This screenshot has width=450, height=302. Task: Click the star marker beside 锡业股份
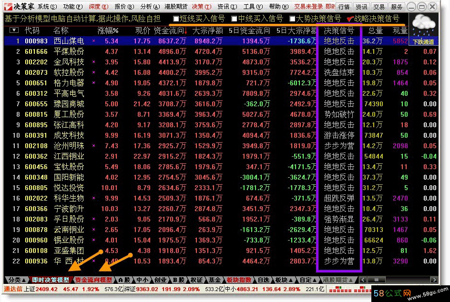click(93, 240)
